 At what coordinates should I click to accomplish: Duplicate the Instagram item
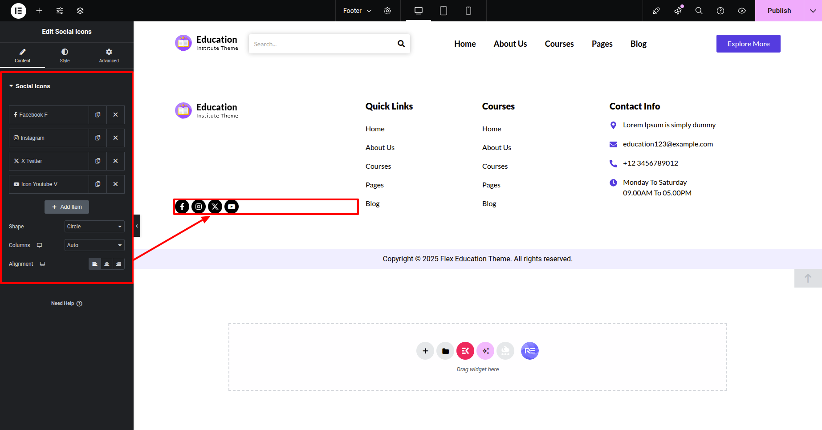click(98, 138)
